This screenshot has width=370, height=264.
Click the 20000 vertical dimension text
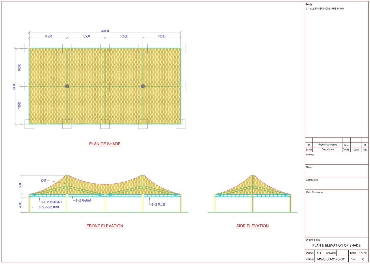pos(14,86)
